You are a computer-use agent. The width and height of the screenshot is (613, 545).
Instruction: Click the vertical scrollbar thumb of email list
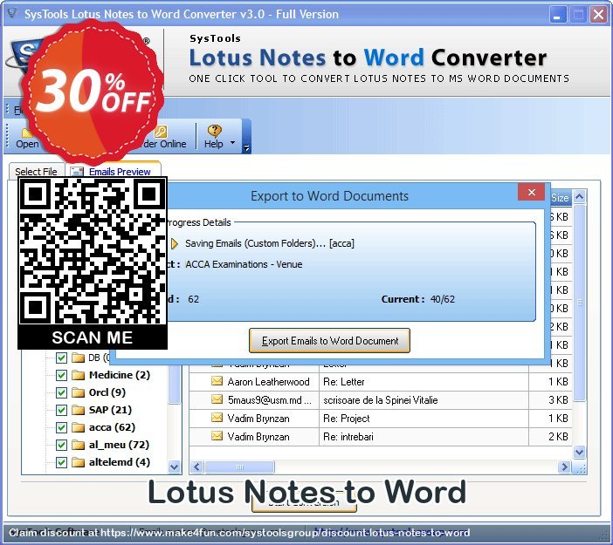point(579,303)
